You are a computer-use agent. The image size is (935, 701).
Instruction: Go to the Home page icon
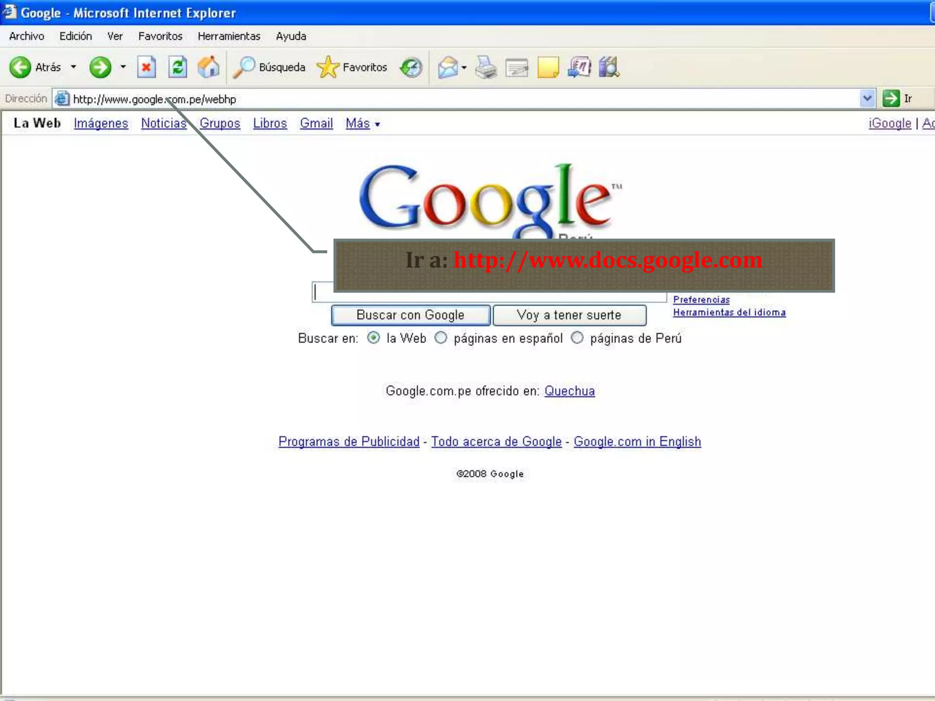click(x=209, y=68)
